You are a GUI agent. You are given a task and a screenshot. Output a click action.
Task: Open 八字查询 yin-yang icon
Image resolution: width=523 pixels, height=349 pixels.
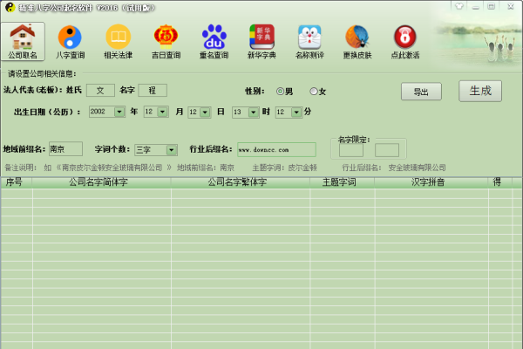click(x=70, y=41)
